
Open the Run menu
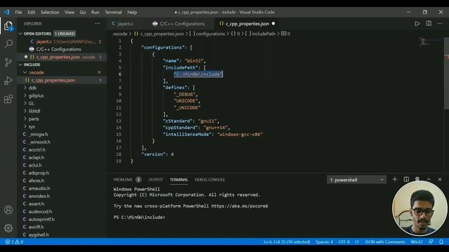[95, 13]
